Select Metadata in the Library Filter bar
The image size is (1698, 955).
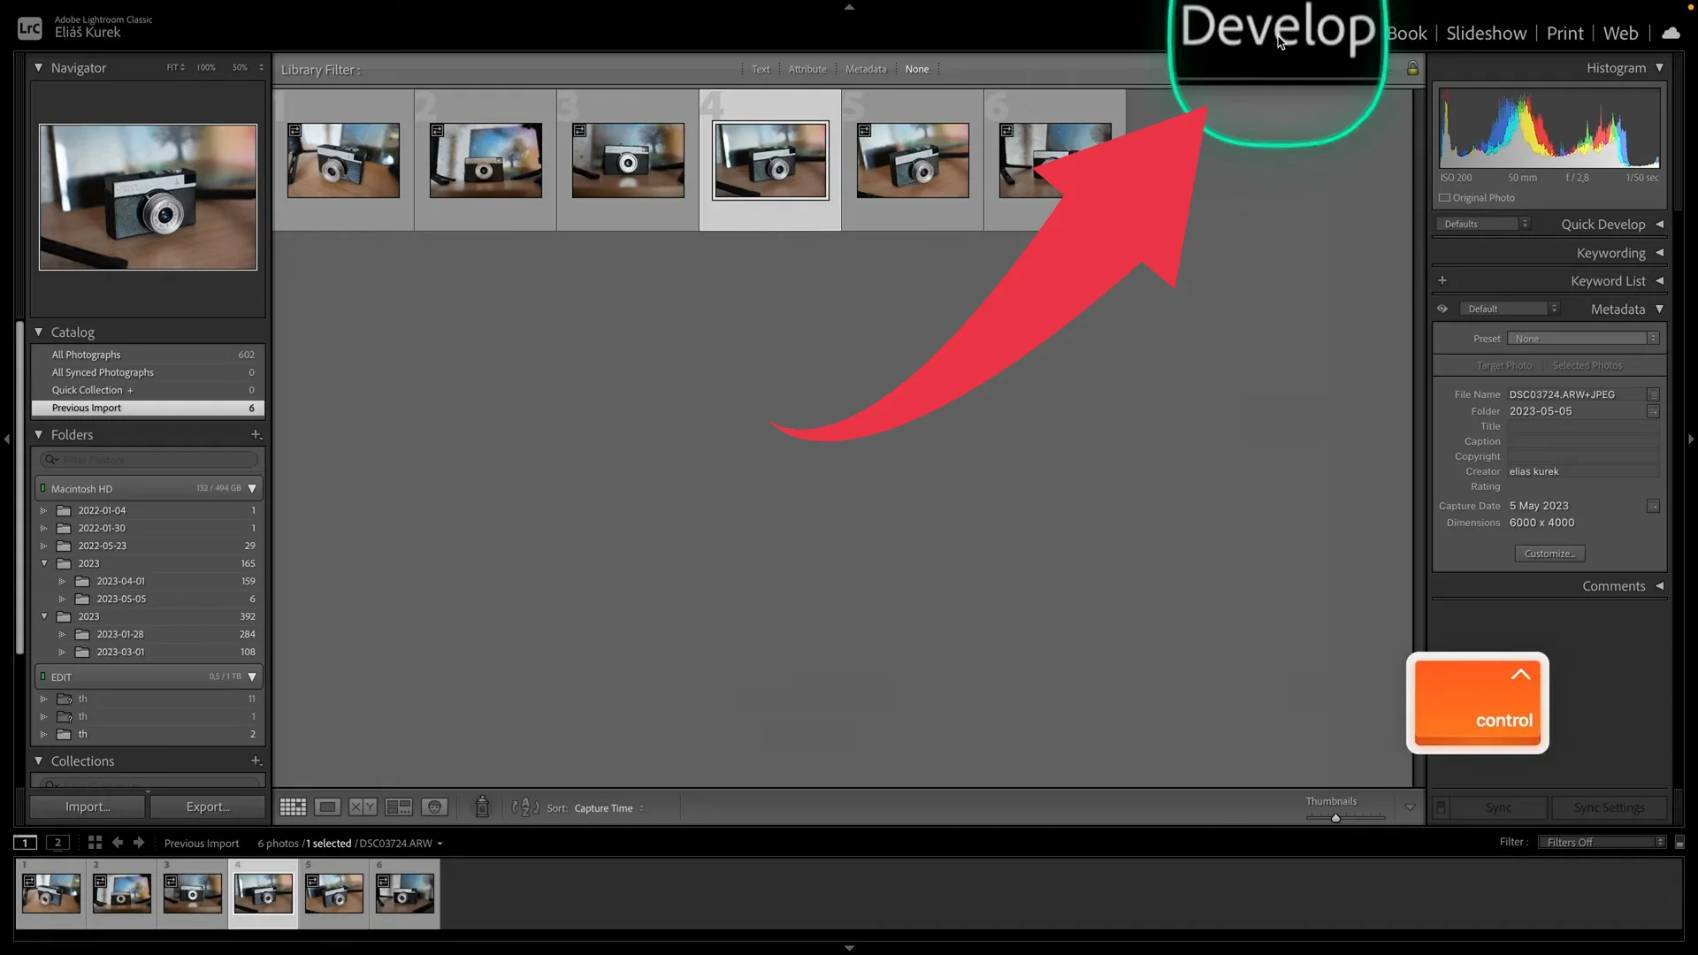point(865,68)
